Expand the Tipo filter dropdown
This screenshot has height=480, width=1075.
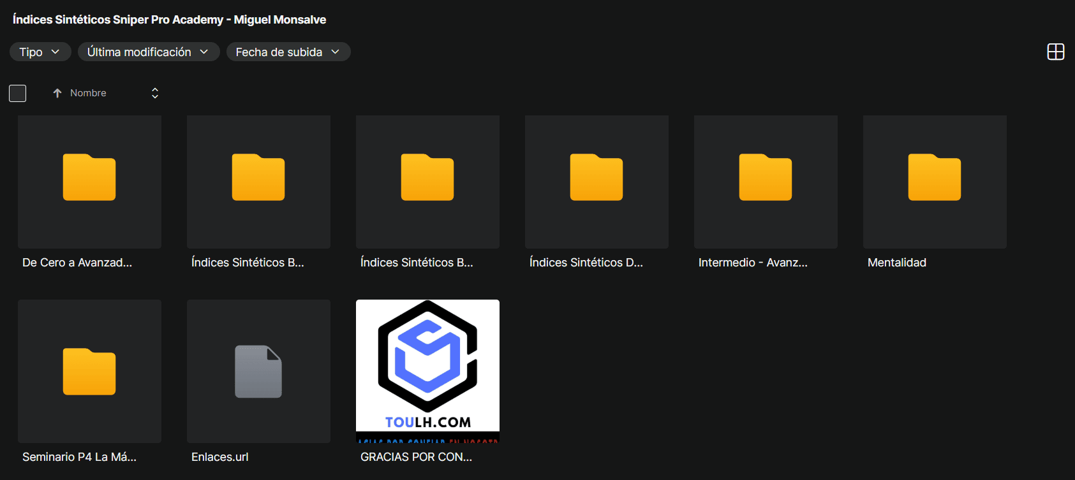[40, 52]
